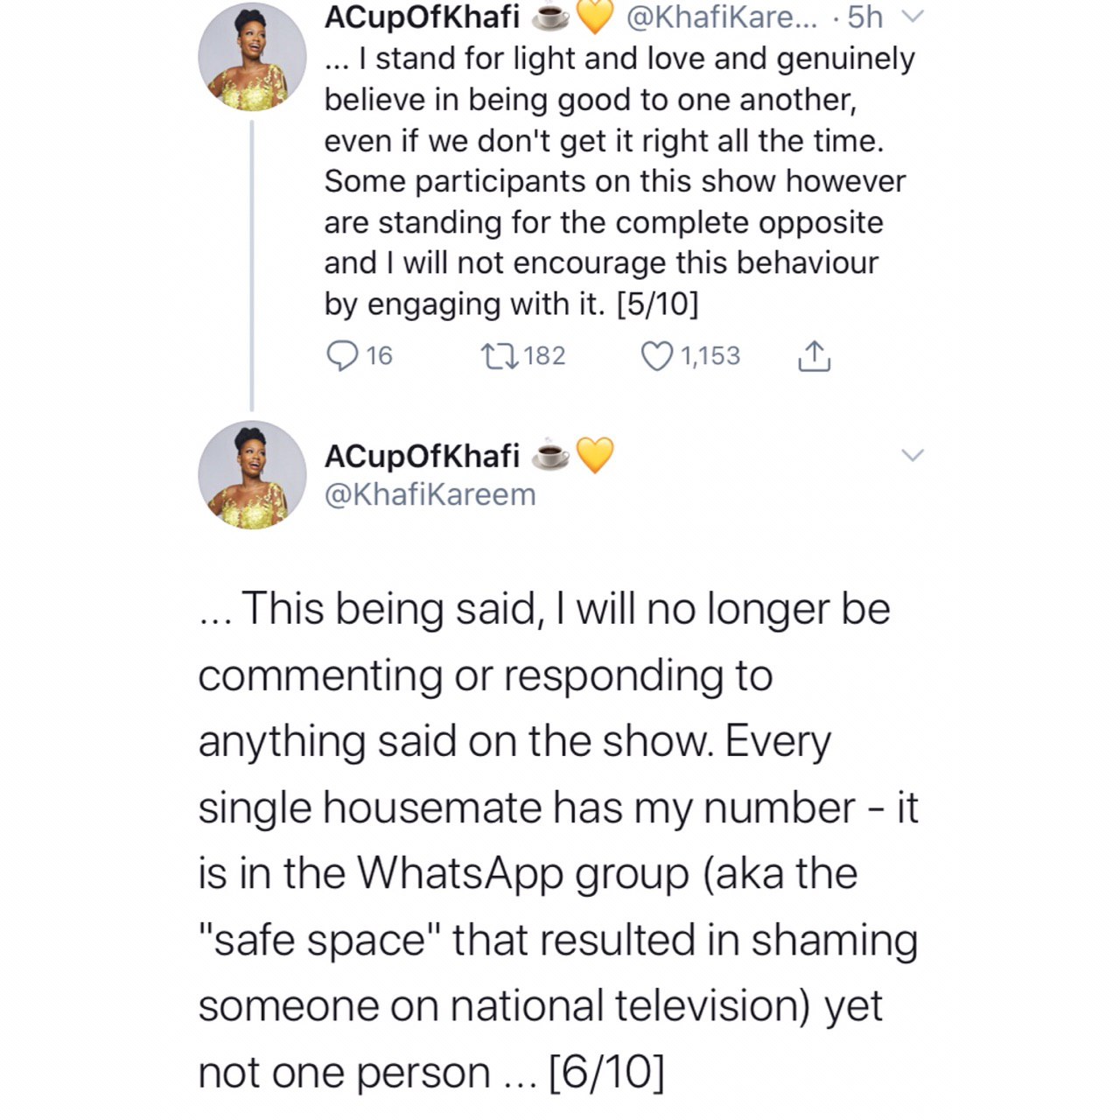Viewport: 1120px width, 1120px height.
Task: Click the yellow heart emoji in the top name
Action: (x=595, y=17)
